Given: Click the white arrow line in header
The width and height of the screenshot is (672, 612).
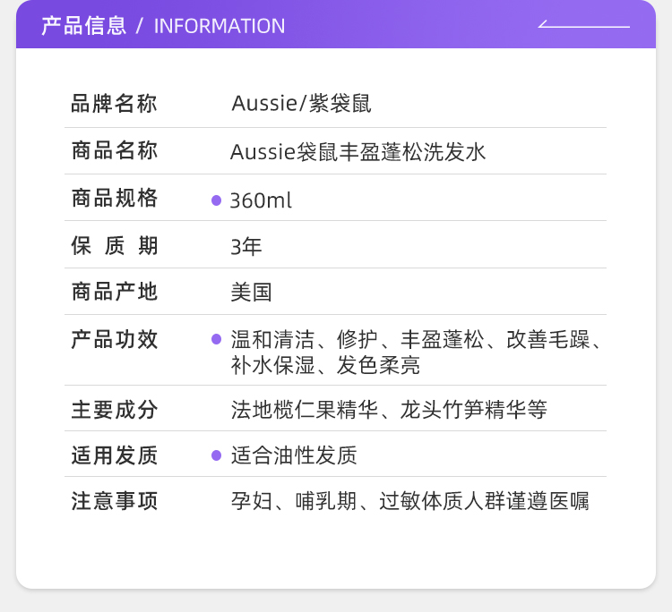Looking at the screenshot, I should tap(583, 25).
